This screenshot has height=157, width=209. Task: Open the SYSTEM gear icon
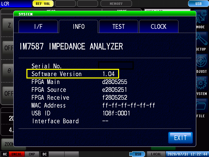(x=202, y=83)
